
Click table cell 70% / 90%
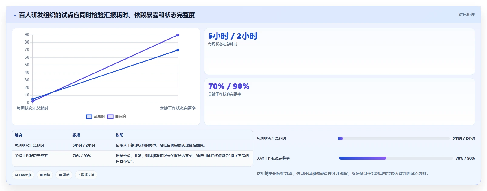82,156
